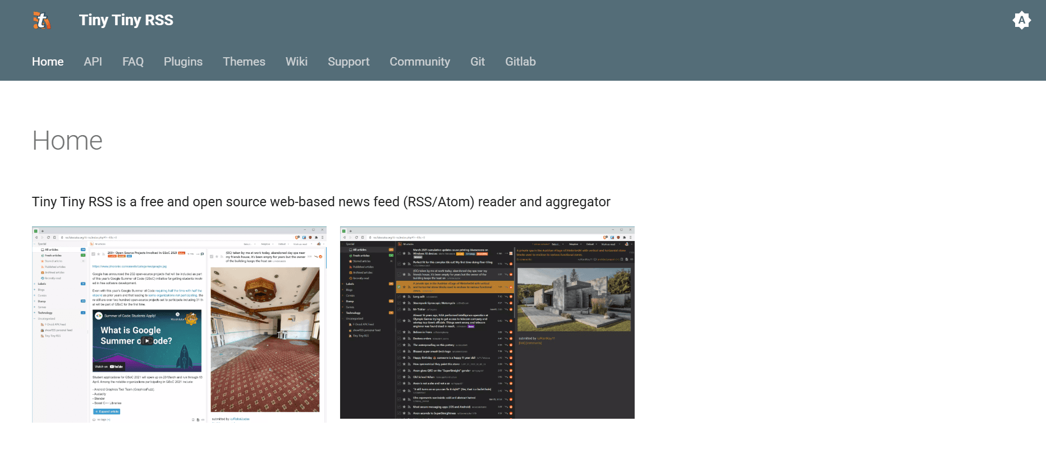Click the Tiny Tiny RSS logo icon

click(42, 20)
